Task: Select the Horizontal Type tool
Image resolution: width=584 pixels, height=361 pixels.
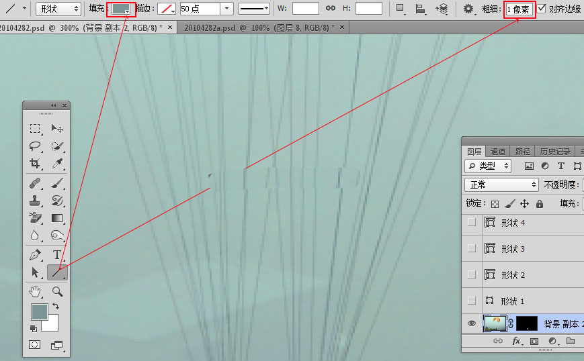Action: click(57, 255)
